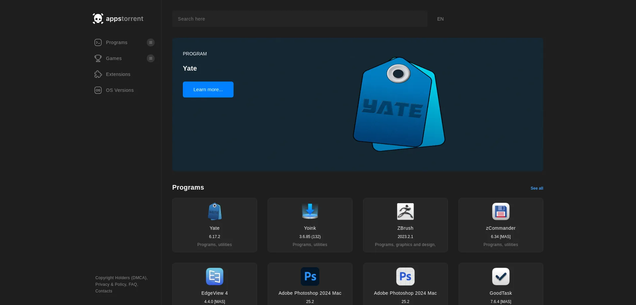
Task: Open the ZBrush app icon
Action: coord(405,212)
